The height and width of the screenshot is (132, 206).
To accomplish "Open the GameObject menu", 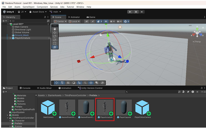I will point(28,7).
